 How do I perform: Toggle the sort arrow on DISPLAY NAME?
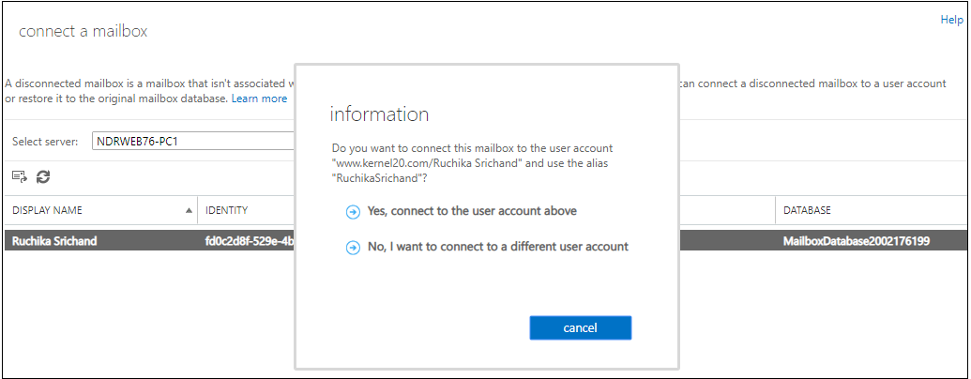click(x=189, y=210)
